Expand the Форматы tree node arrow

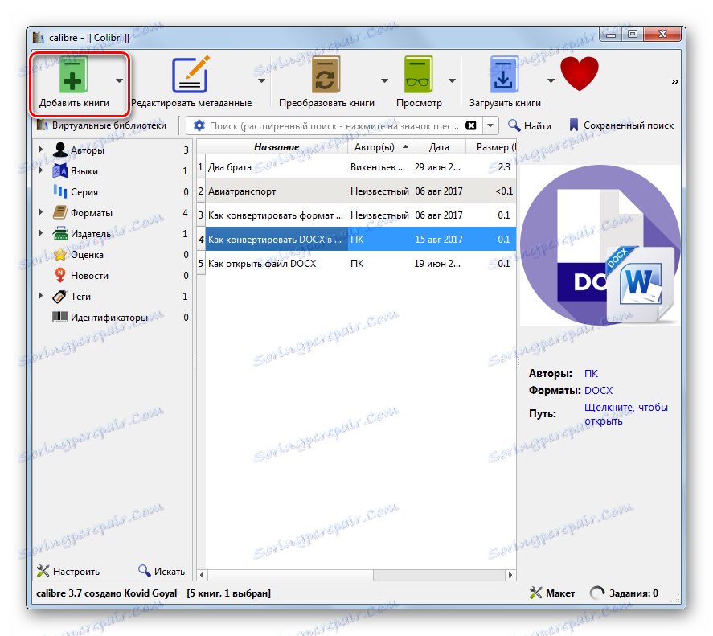pos(40,212)
